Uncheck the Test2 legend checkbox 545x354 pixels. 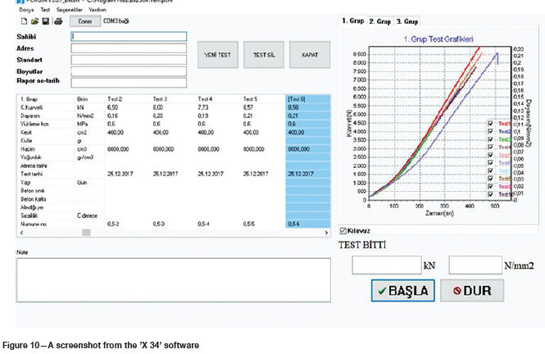coord(490,131)
